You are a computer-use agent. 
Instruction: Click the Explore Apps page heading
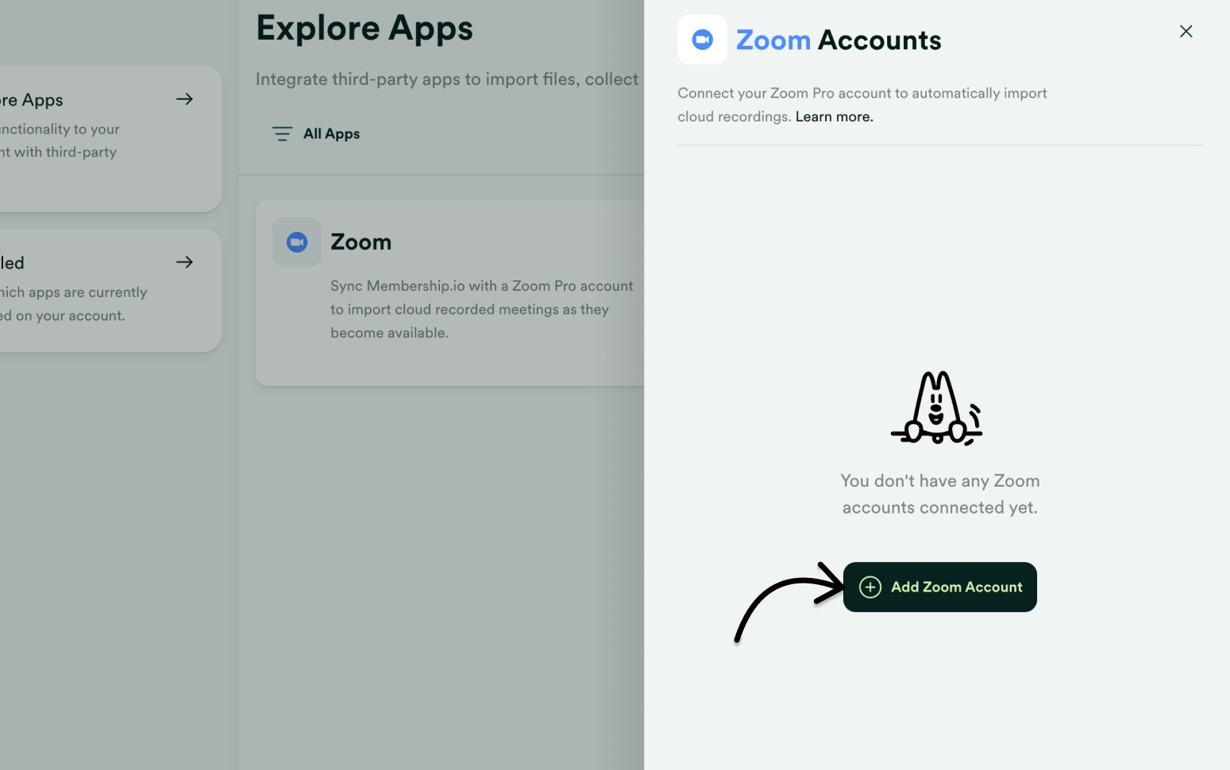364,28
